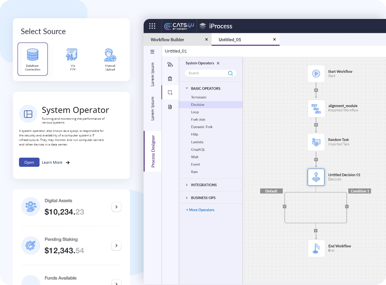The image size is (386, 285).
Task: Close the System Operators panel
Action: pos(218,63)
